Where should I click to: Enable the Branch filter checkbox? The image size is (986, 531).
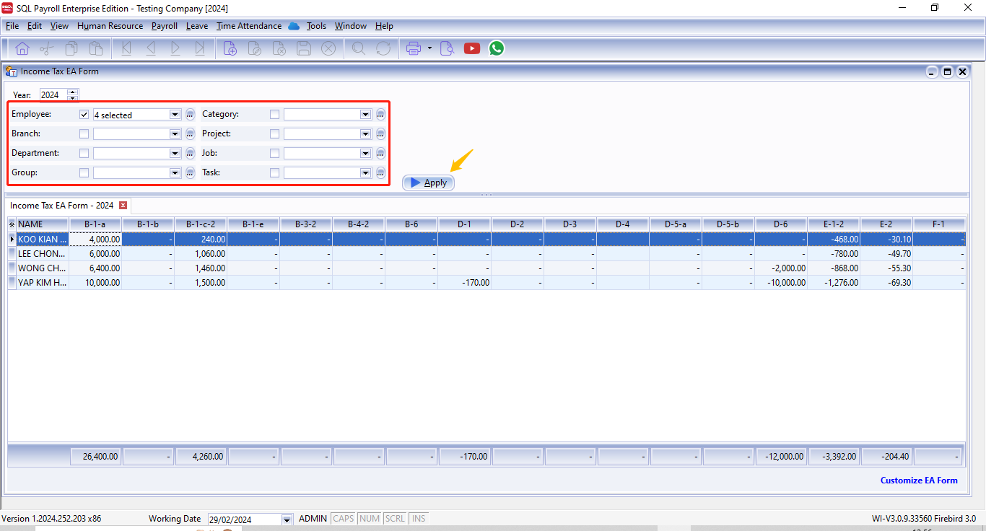pyautogui.click(x=84, y=134)
